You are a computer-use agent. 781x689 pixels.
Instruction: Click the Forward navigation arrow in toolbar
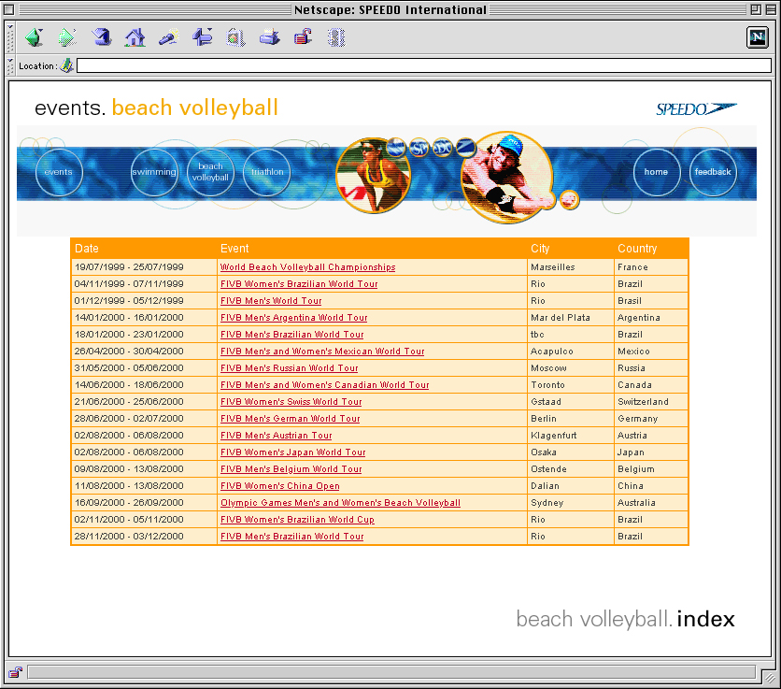coord(67,37)
